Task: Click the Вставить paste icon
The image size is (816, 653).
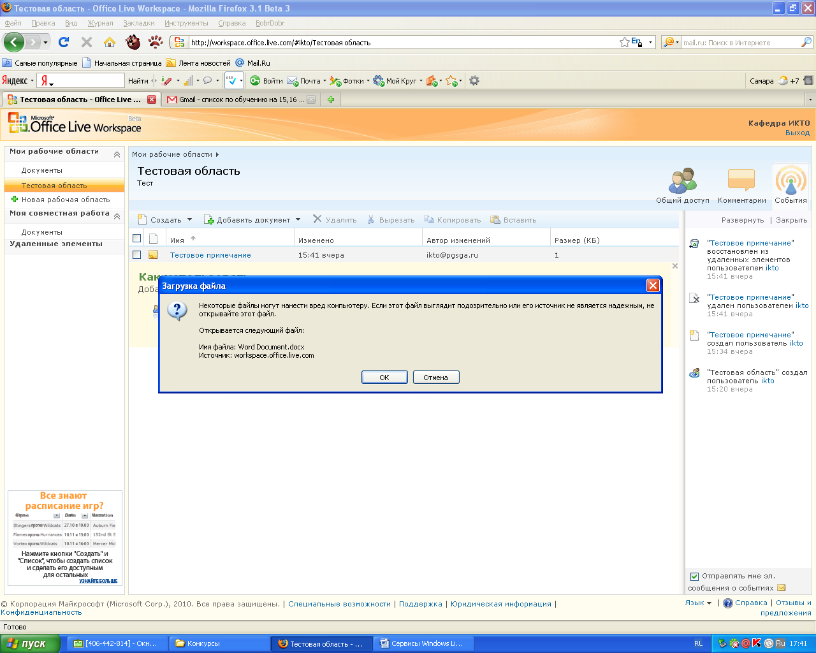Action: pos(495,220)
